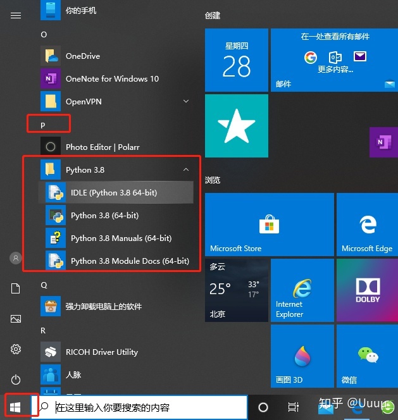398x420 pixels.
Task: Launch Photo Editor | Polarr
Action: 116,147
